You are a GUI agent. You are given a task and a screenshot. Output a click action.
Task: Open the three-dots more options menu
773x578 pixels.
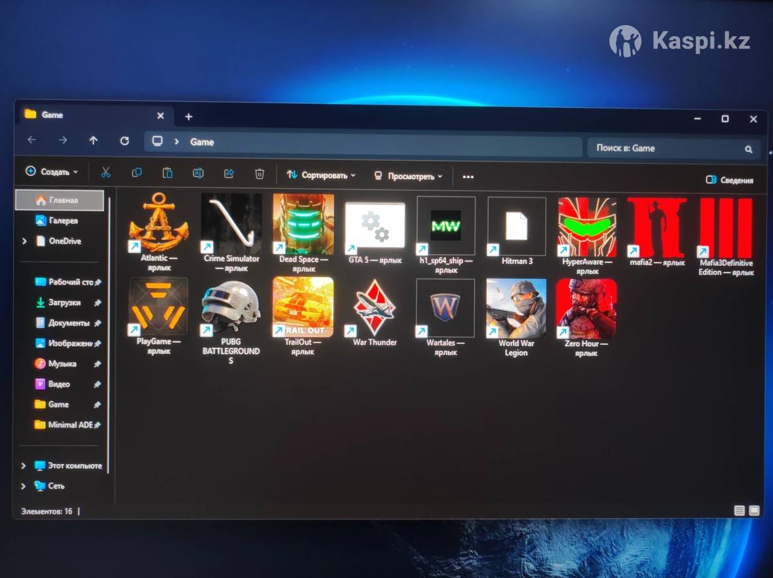(468, 177)
